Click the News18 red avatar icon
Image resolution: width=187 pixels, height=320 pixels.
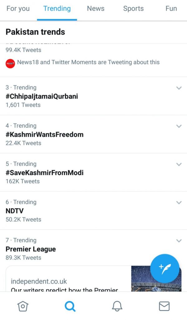(x=10, y=64)
